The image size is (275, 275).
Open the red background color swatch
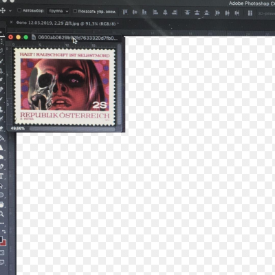point(4,243)
